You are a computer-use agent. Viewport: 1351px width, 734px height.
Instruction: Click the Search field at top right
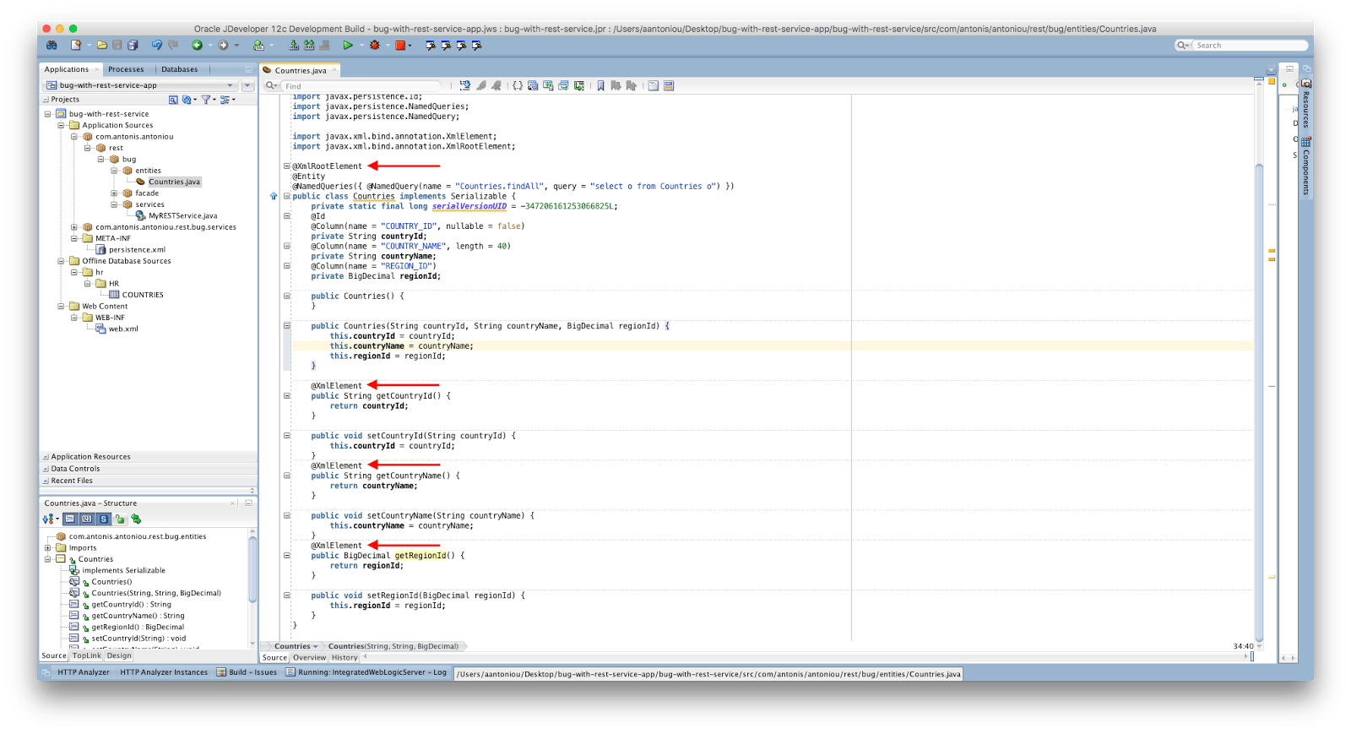tap(1250, 46)
